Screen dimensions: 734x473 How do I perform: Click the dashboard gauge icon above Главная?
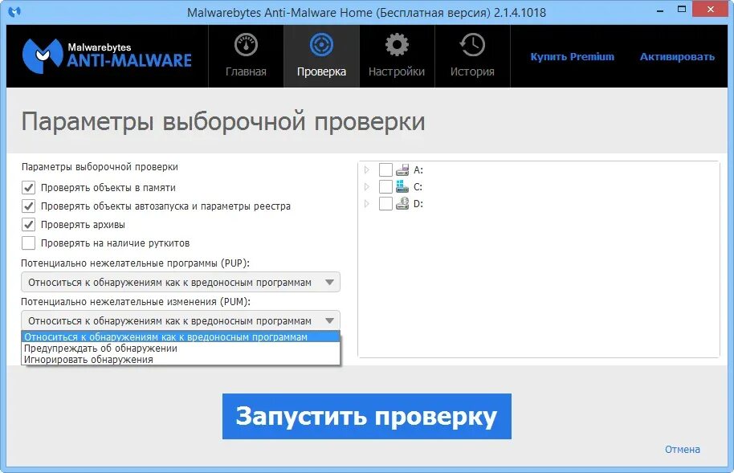point(246,45)
